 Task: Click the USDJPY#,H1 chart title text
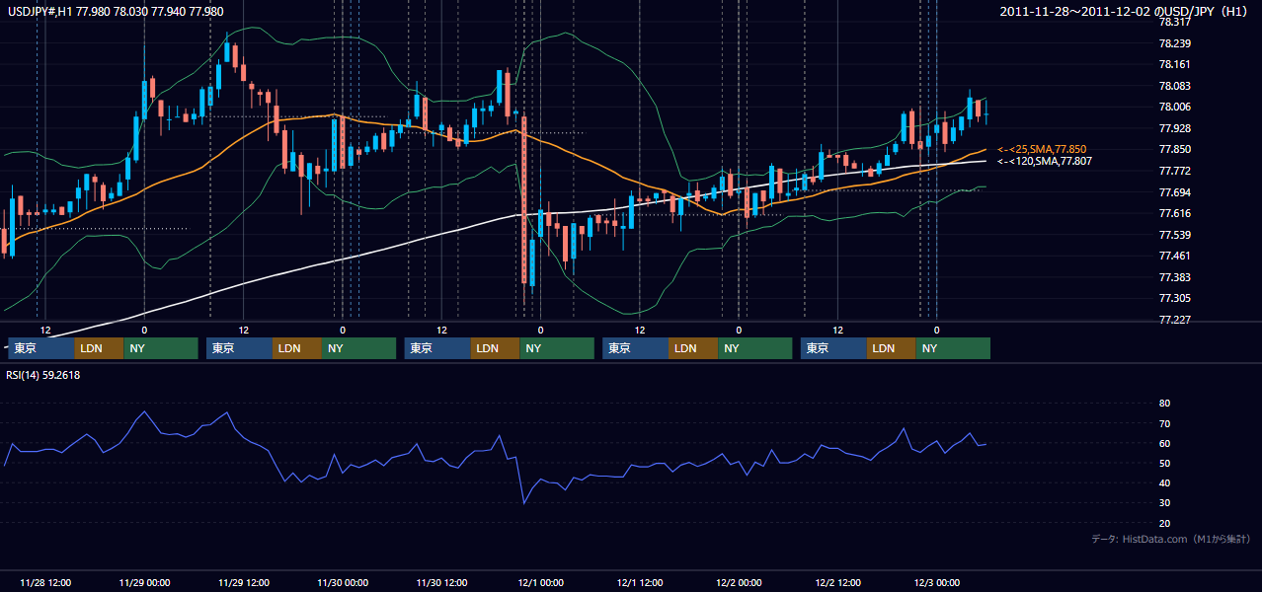[116, 11]
